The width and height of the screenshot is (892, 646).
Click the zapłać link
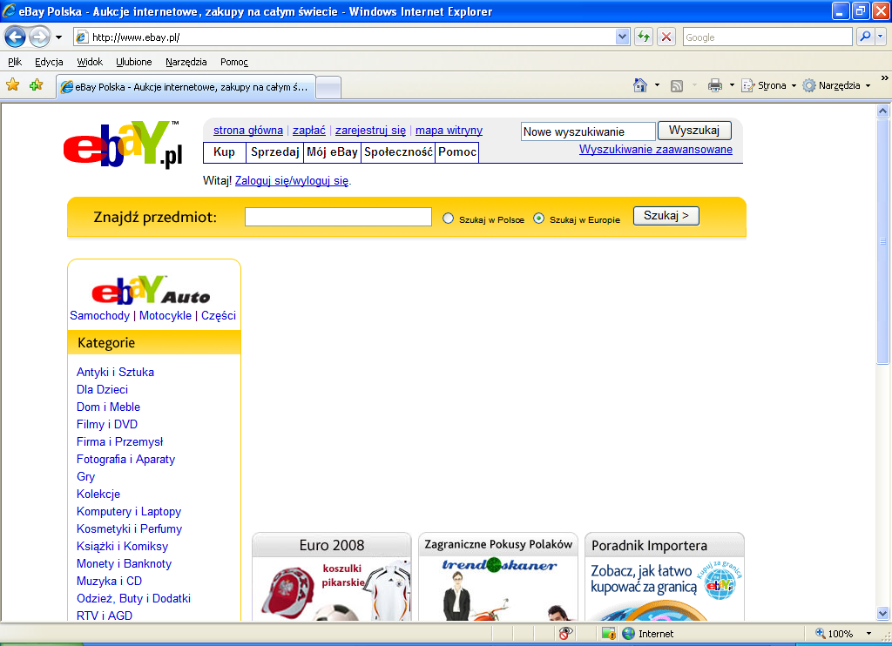coord(309,131)
